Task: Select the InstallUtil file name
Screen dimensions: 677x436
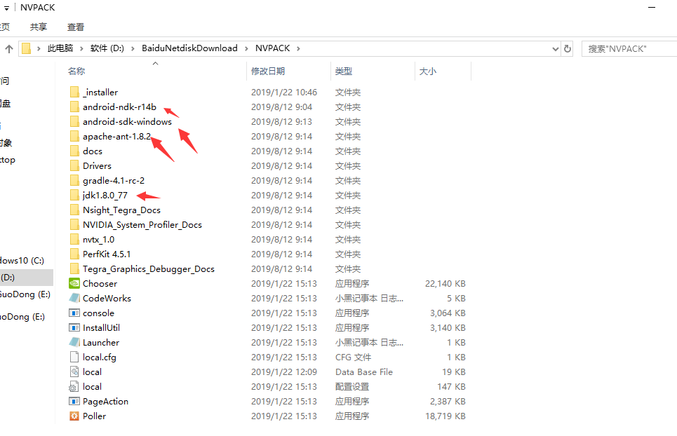Action: (101, 327)
